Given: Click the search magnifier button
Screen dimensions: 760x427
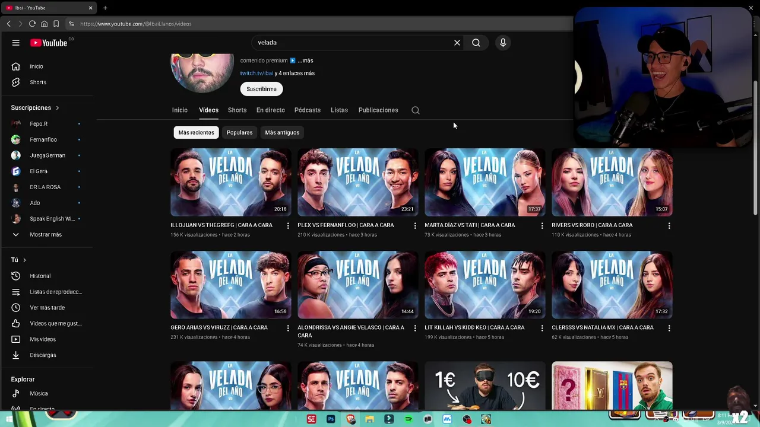Looking at the screenshot, I should (476, 43).
